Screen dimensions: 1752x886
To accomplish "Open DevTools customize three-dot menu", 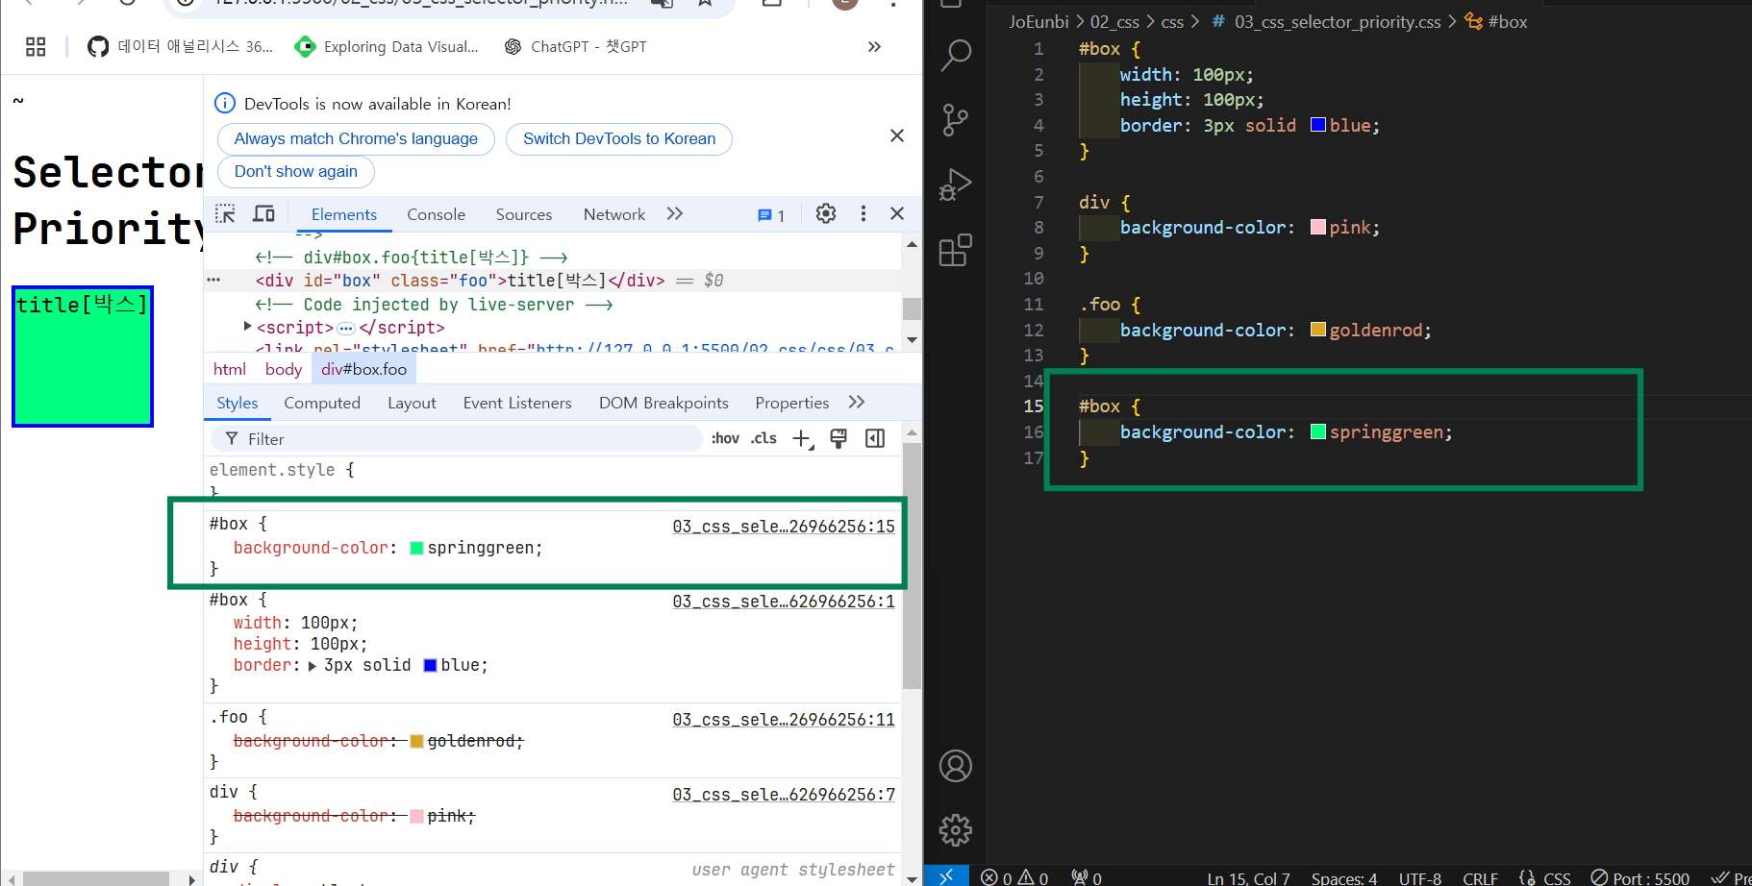I will (x=863, y=213).
